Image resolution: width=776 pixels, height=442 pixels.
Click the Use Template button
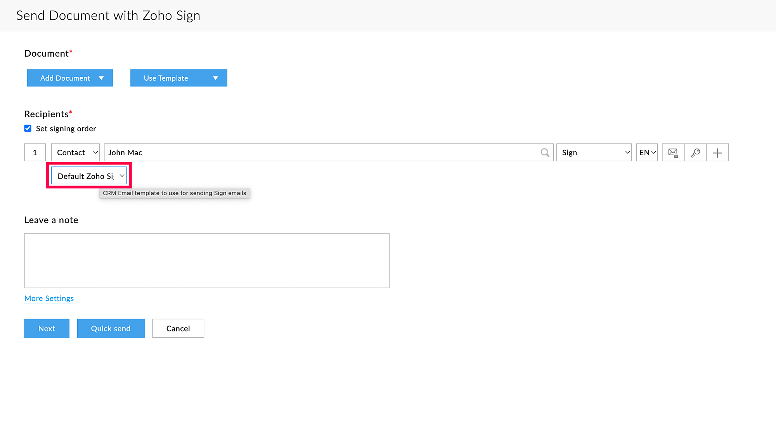pyautogui.click(x=166, y=78)
